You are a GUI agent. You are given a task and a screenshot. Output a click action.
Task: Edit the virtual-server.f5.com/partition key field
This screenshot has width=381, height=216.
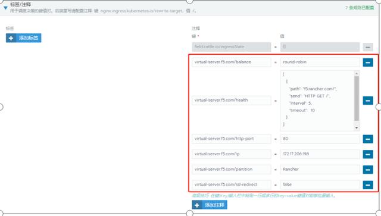point(232,170)
